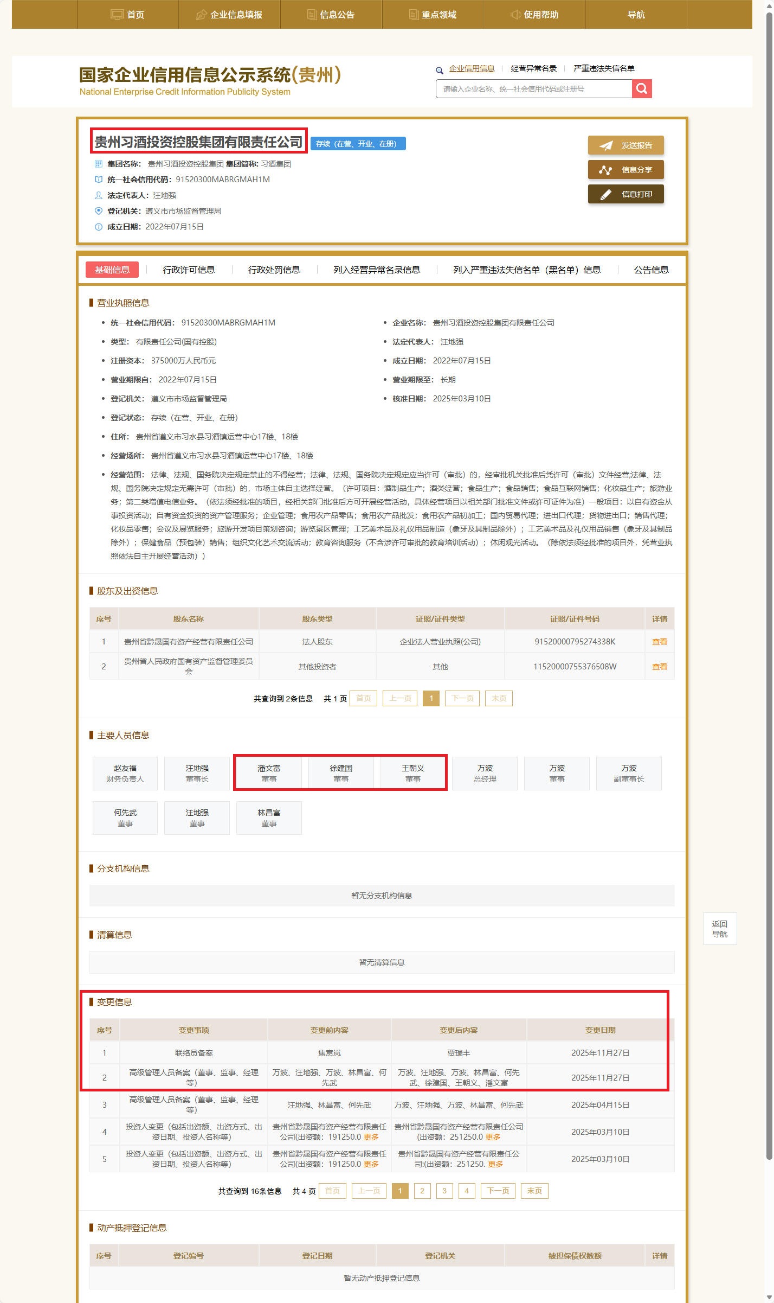Click document icon beside 重点领域

[414, 15]
